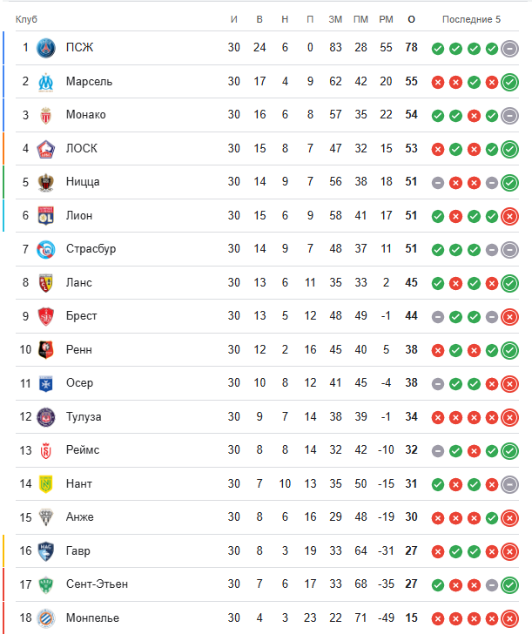The width and height of the screenshot is (532, 641).
Task: Click the Последние 5 column header
Action: [472, 19]
